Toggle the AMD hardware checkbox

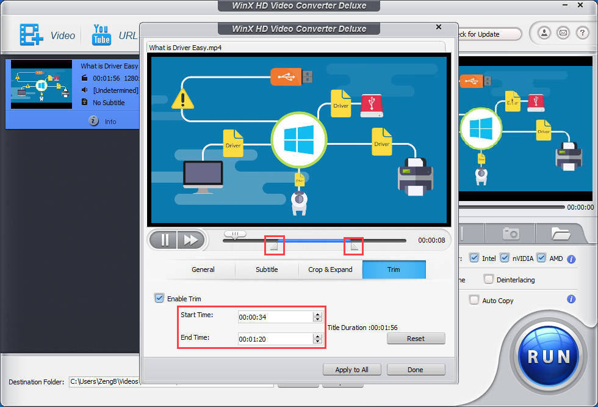[541, 258]
